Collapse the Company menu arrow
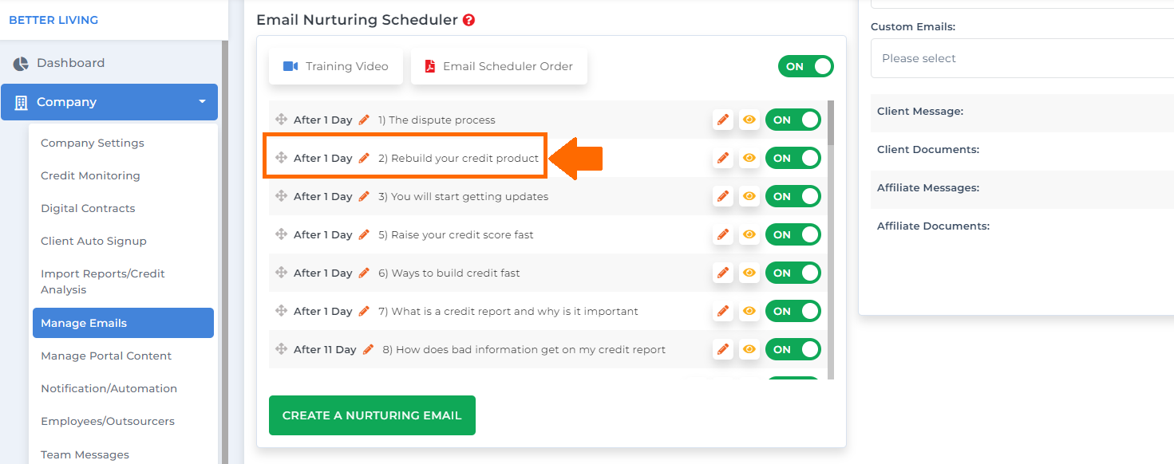 pyautogui.click(x=202, y=102)
